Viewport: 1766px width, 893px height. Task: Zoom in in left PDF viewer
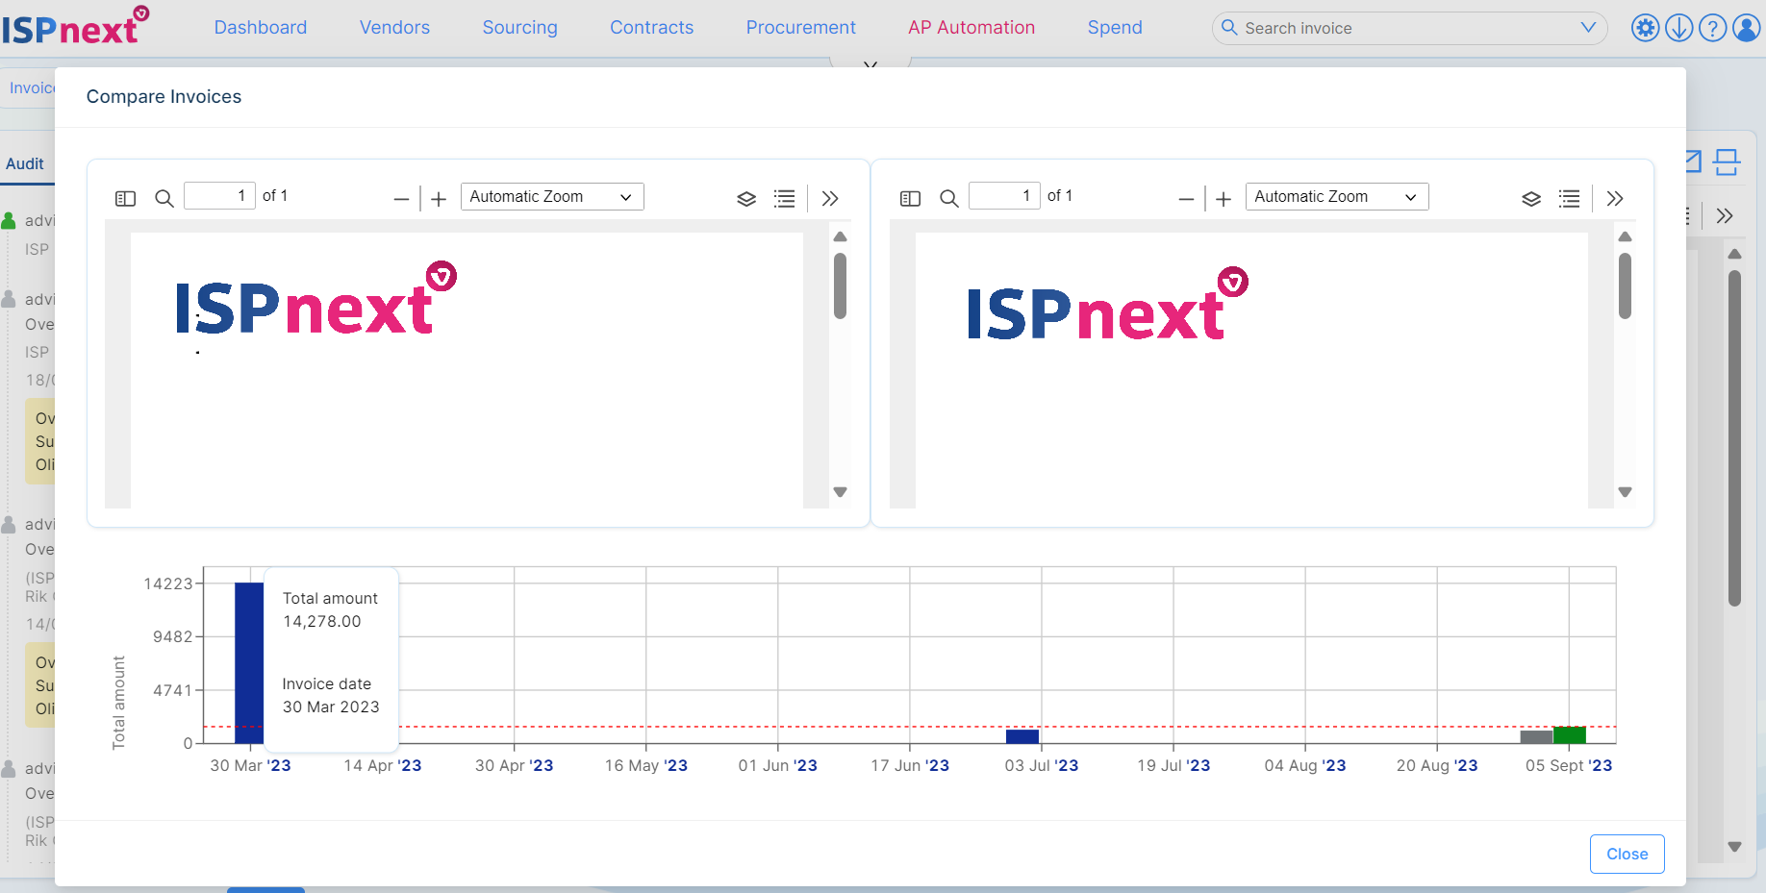(x=439, y=199)
